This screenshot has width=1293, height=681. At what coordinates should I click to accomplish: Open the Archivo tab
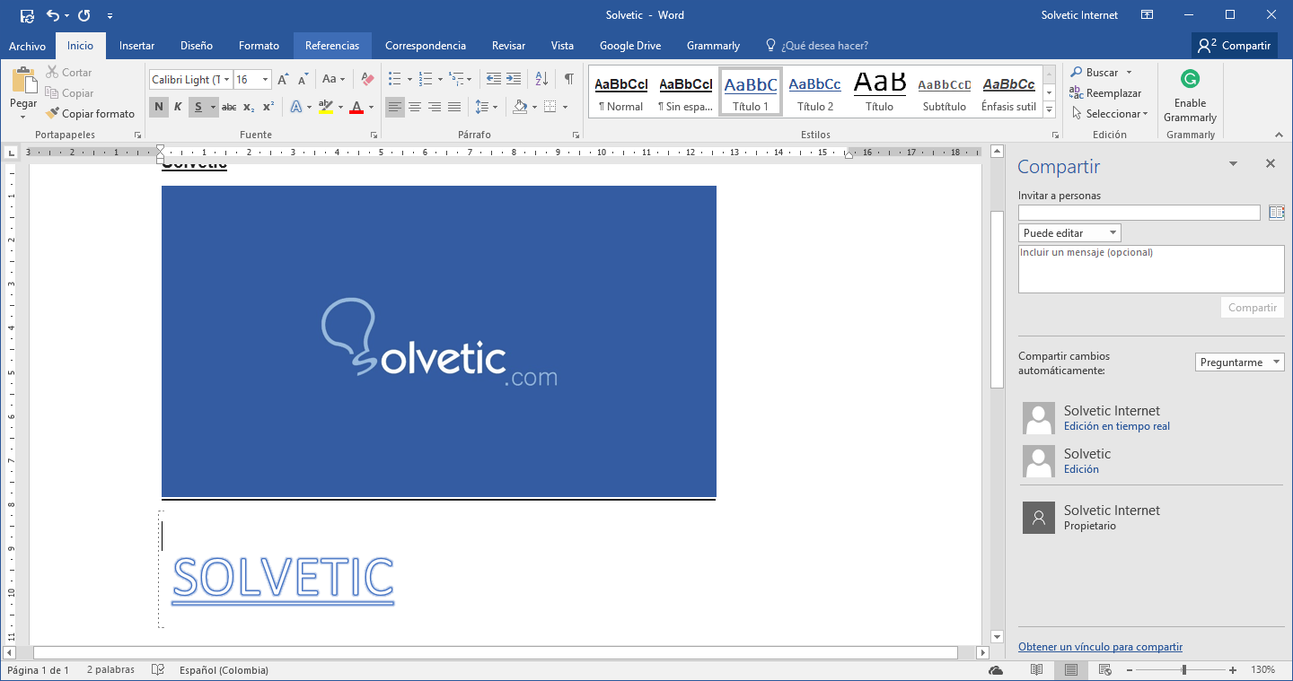coord(27,46)
